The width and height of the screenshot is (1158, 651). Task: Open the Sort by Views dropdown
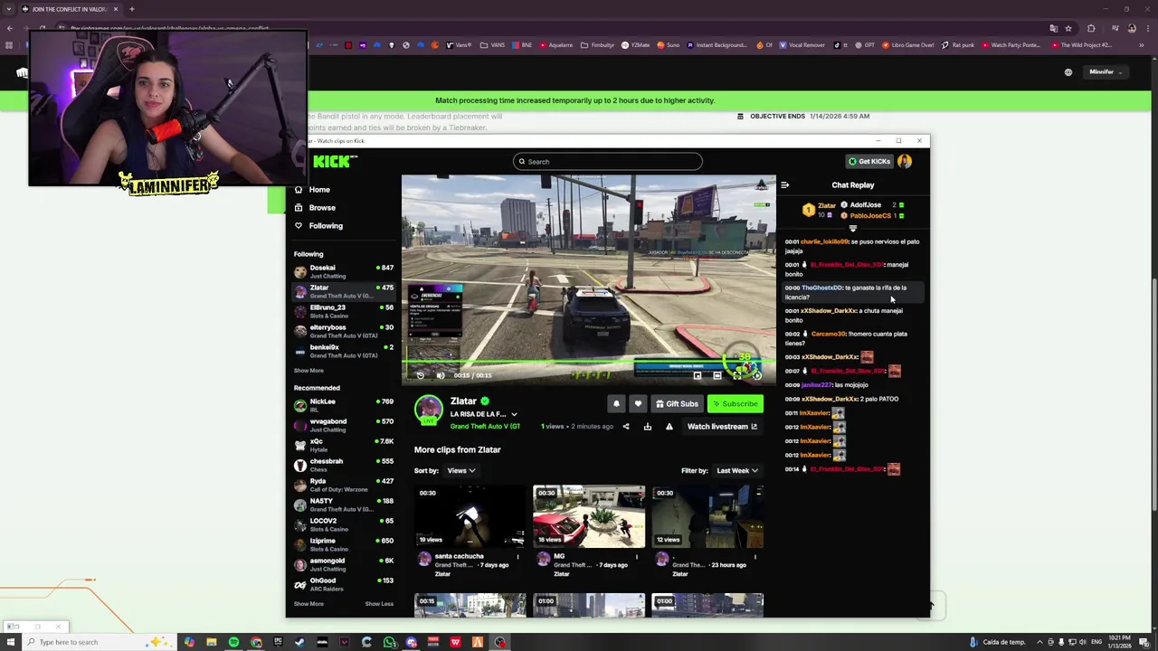coord(460,471)
